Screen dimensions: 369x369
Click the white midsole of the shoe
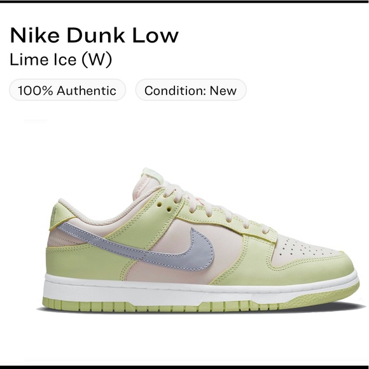200,291
